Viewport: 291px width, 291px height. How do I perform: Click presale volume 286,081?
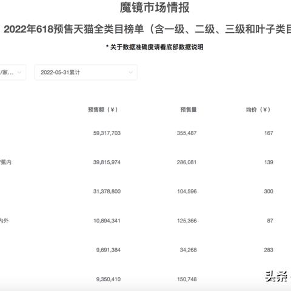(x=187, y=162)
